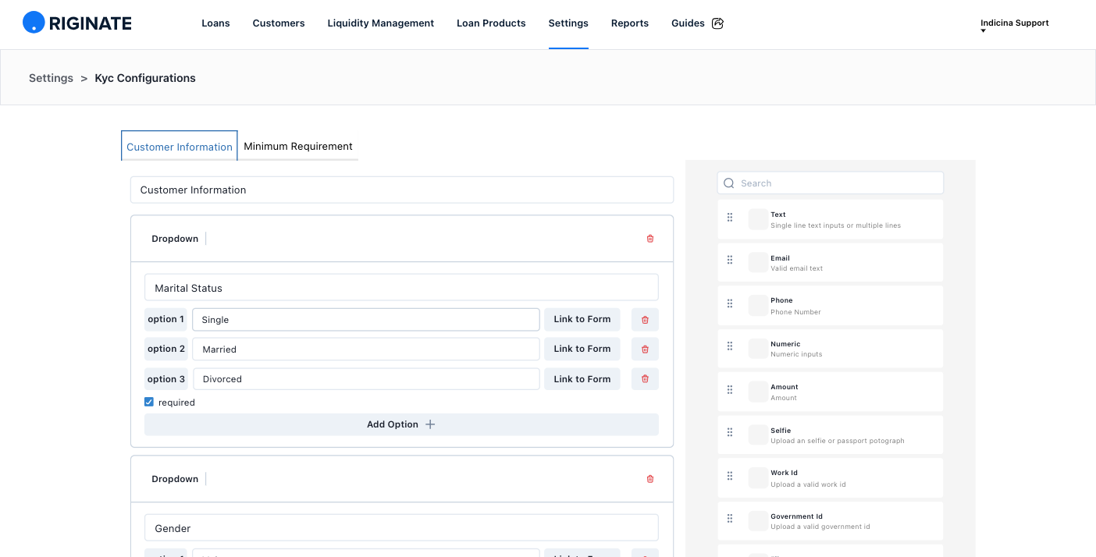The height and width of the screenshot is (557, 1096).
Task: Edit the Married option input
Action: 366,349
